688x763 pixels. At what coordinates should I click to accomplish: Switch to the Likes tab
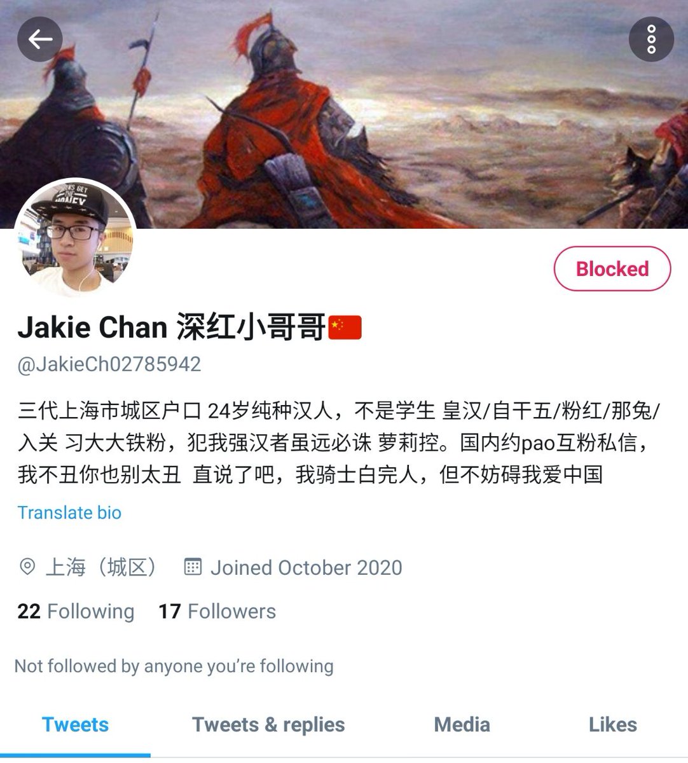(x=612, y=725)
